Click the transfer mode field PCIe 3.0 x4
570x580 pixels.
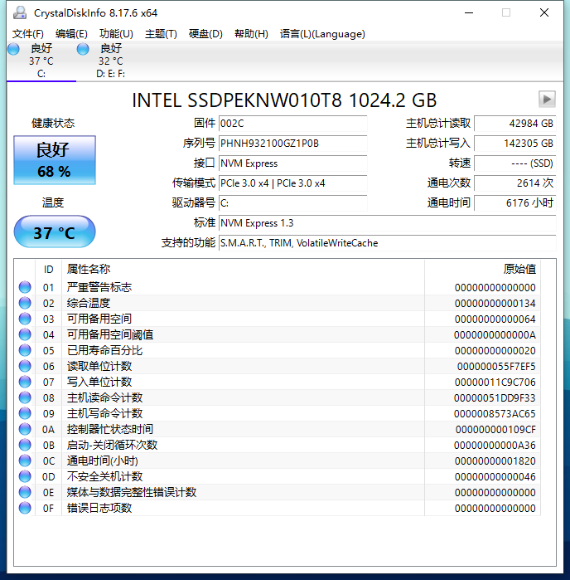pyautogui.click(x=293, y=183)
